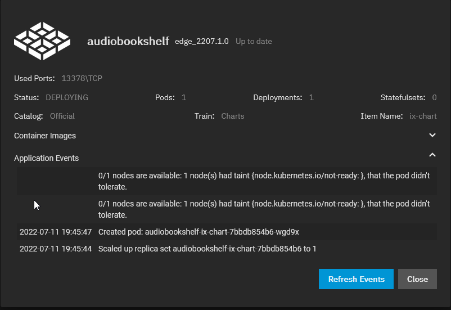Click the Up to date status text
The image size is (451, 310).
(x=254, y=41)
